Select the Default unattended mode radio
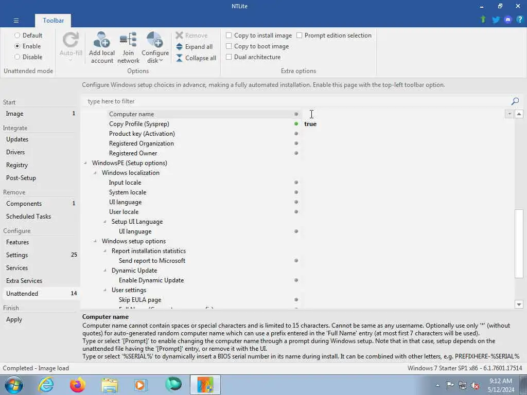 tap(17, 35)
